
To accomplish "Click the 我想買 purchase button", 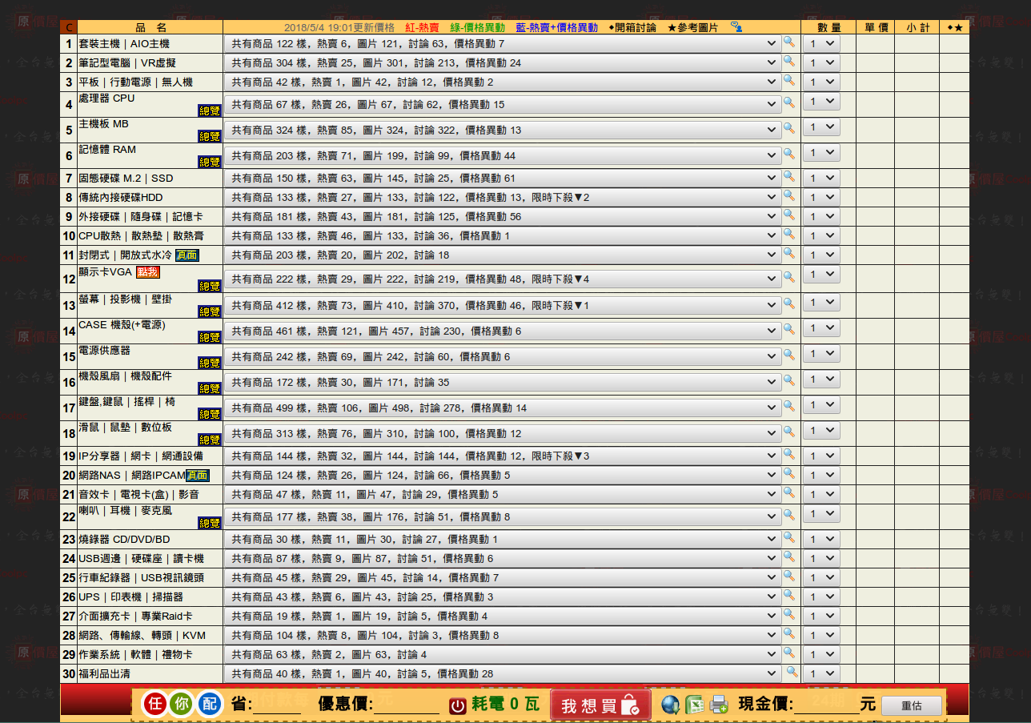I will [x=600, y=705].
